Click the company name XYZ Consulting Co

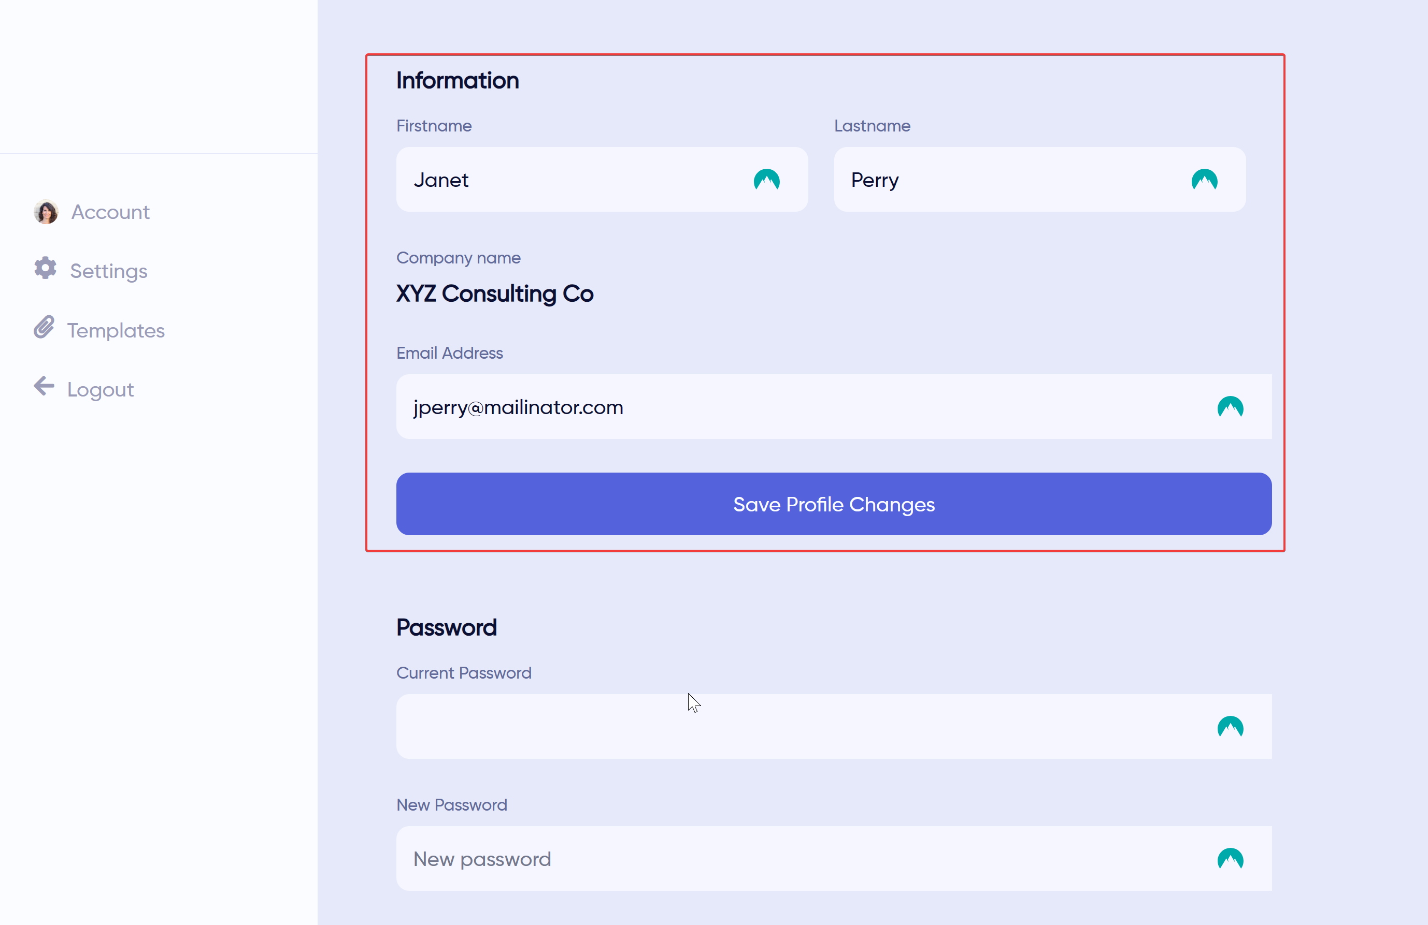click(x=494, y=293)
